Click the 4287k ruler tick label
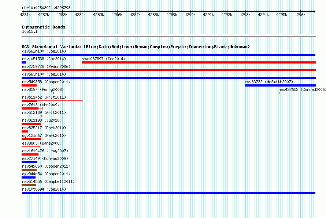Image resolution: width=326 pixels, height=218 pixels. 135,15
